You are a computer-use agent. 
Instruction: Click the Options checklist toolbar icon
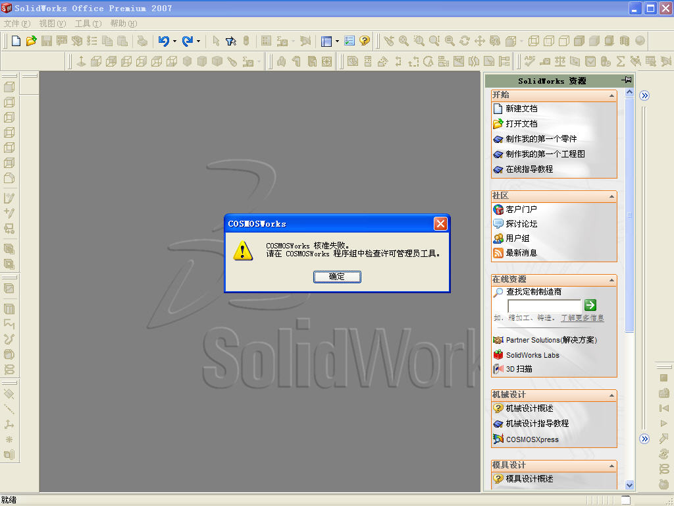[350, 41]
